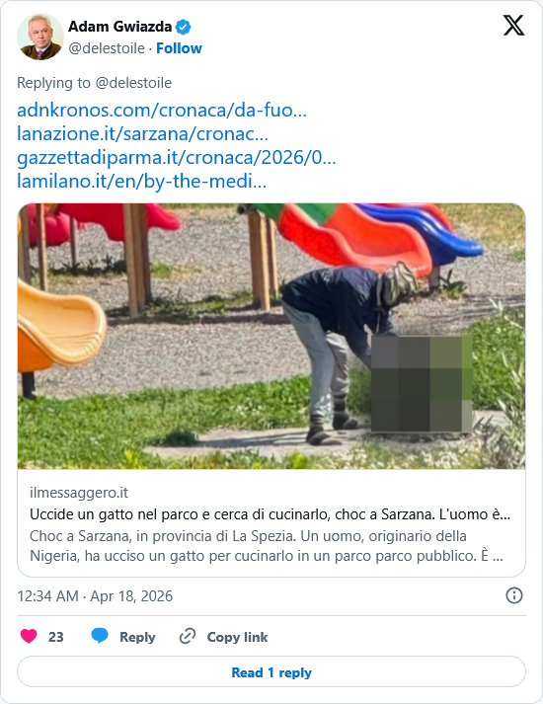Follow the @delestoile account
The width and height of the screenshot is (543, 704).
pyautogui.click(x=179, y=48)
